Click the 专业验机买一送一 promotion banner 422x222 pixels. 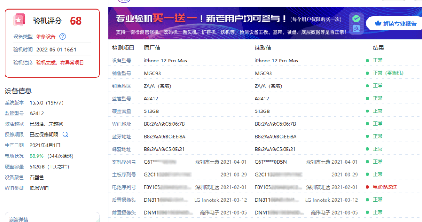point(265,23)
